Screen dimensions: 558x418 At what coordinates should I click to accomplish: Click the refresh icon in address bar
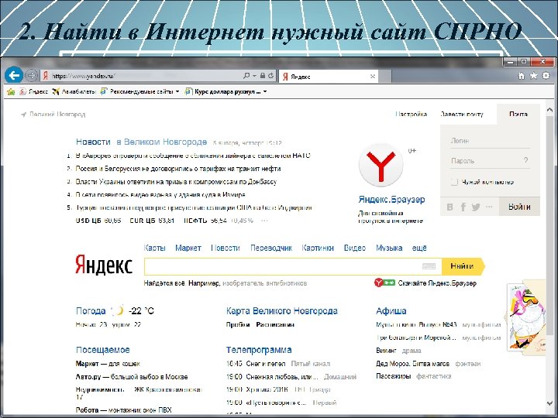[270, 76]
